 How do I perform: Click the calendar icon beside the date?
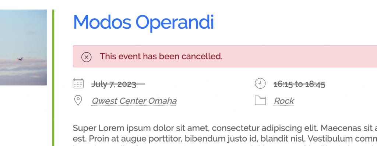(x=78, y=83)
